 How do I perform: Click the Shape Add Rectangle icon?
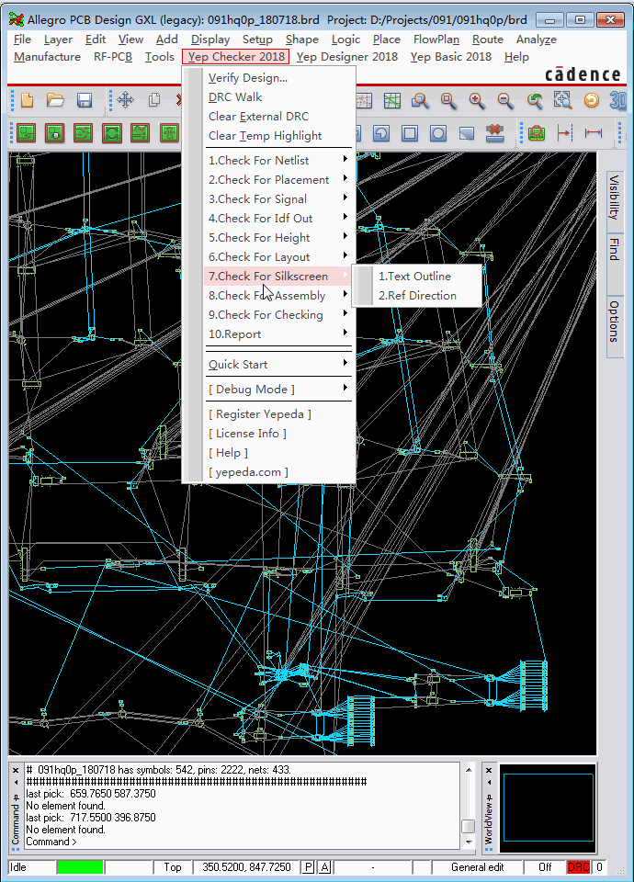pyautogui.click(x=410, y=133)
